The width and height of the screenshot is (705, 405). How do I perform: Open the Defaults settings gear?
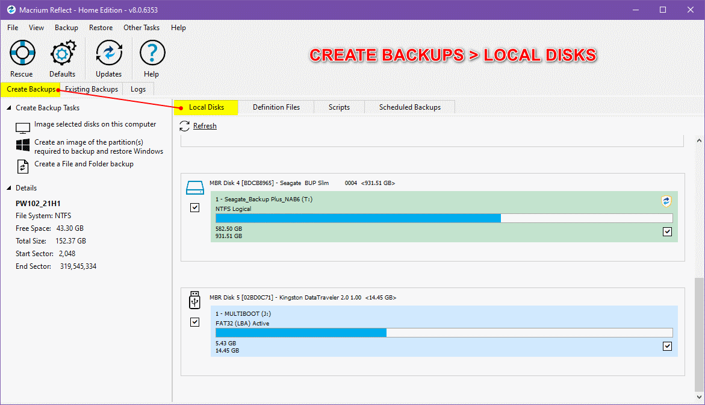(63, 58)
